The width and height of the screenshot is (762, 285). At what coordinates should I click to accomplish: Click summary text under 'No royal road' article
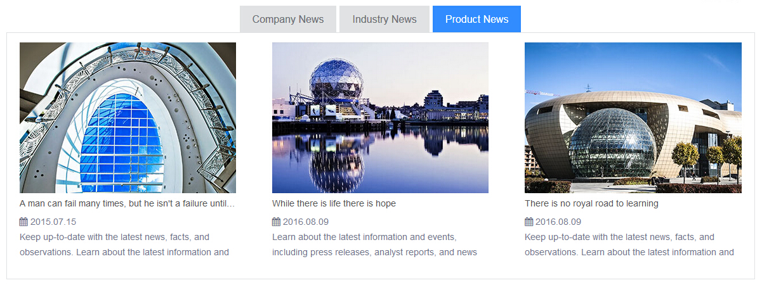coord(629,244)
